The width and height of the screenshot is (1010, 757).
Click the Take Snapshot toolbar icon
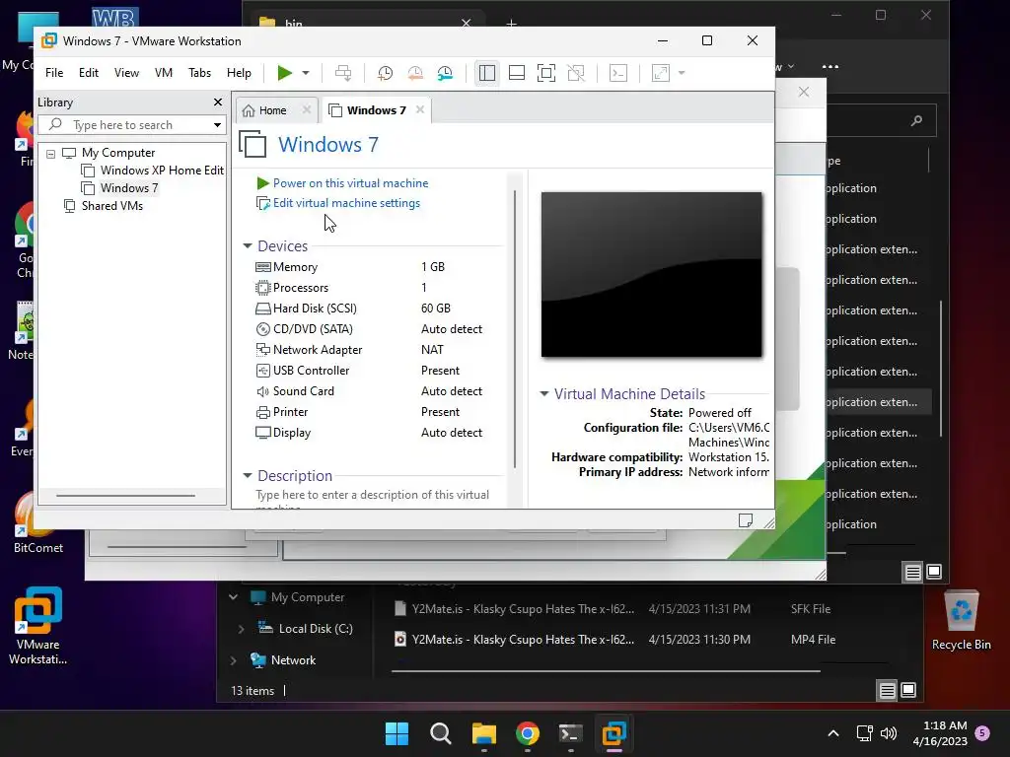click(386, 73)
